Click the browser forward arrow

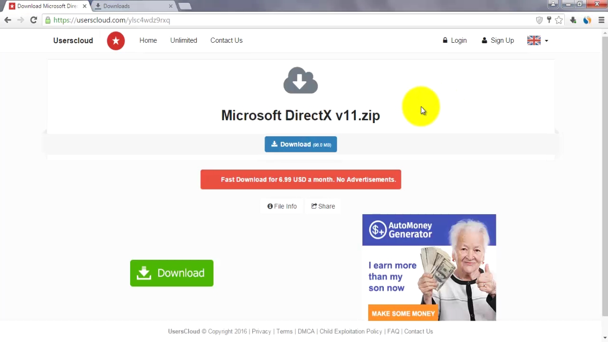coord(20,20)
